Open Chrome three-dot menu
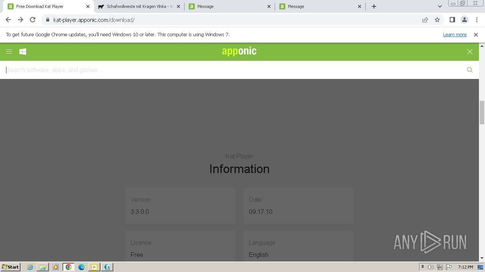 pyautogui.click(x=477, y=20)
